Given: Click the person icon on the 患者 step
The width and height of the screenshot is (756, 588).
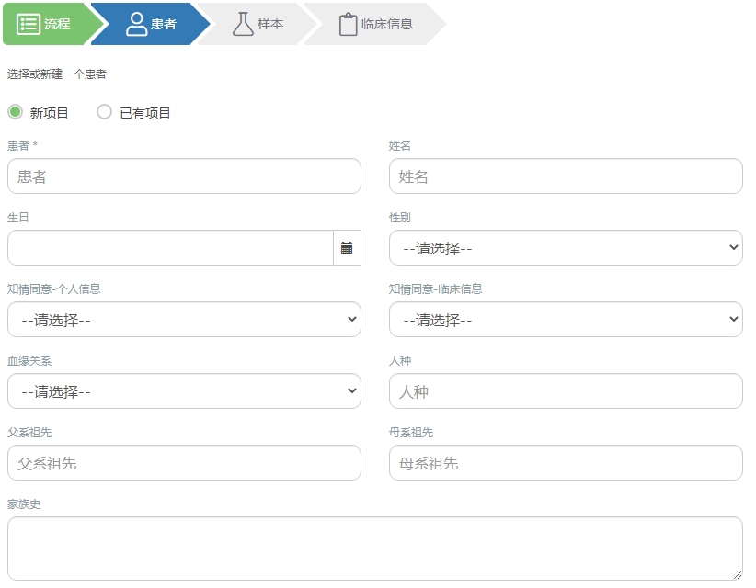Looking at the screenshot, I should pyautogui.click(x=135, y=24).
